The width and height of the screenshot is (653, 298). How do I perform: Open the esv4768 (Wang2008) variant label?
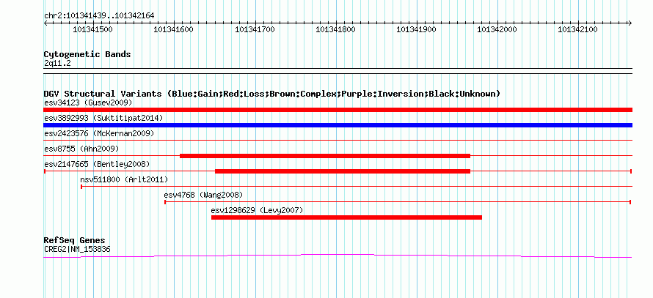pyautogui.click(x=203, y=195)
